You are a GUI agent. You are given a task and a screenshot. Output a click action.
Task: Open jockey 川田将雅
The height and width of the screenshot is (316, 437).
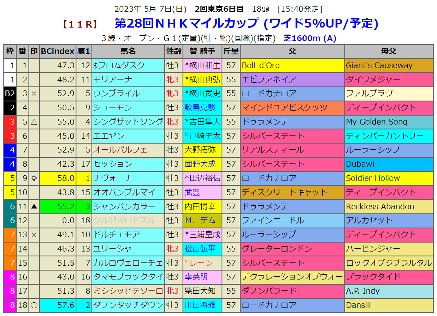pos(200,305)
